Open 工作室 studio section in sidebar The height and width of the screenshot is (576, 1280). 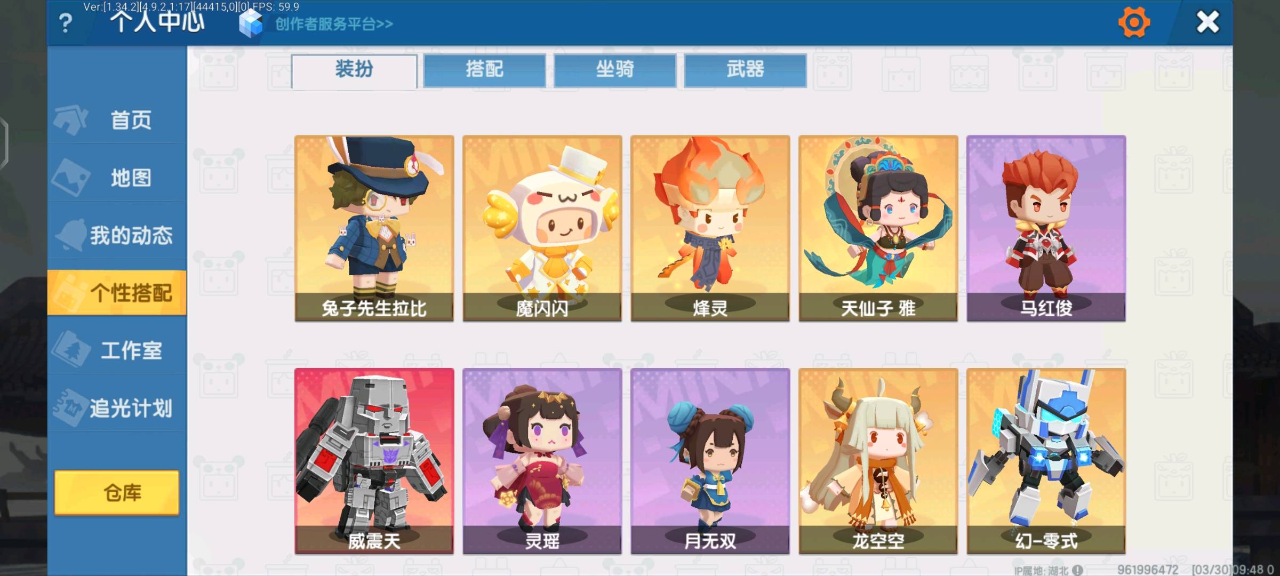(x=117, y=350)
